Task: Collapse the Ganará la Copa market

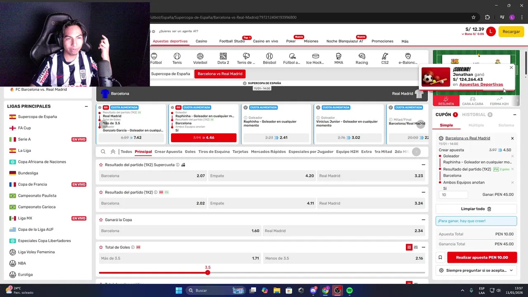Action: (x=423, y=220)
